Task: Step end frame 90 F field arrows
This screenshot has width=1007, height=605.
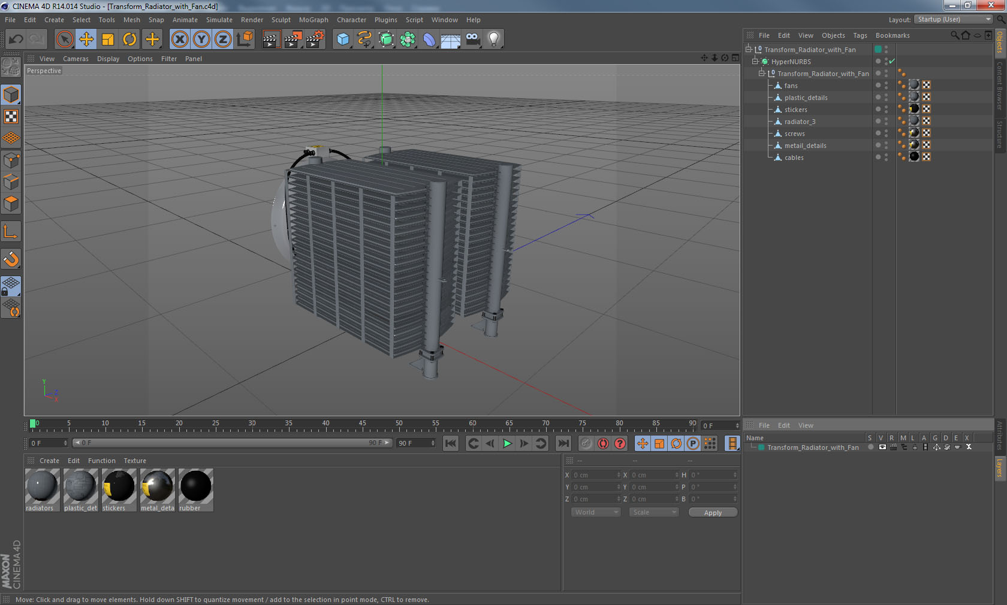Action: click(433, 443)
